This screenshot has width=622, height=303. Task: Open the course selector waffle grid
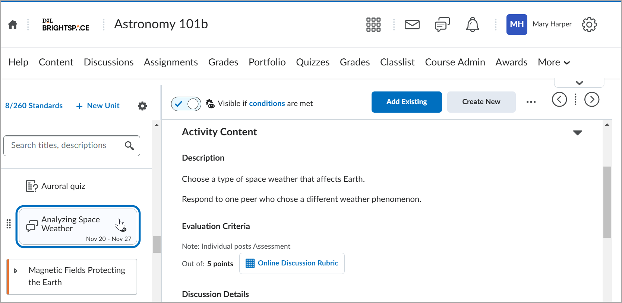373,25
